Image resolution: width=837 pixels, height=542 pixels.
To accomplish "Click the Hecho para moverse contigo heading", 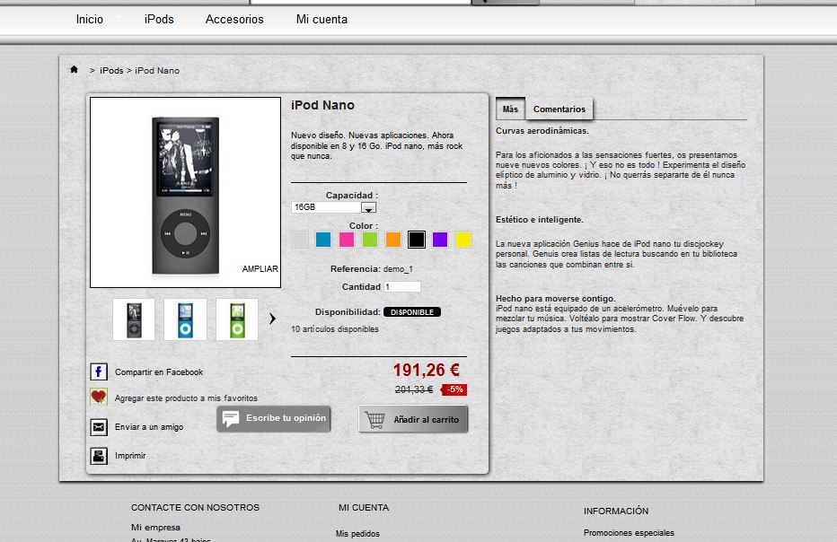I will (x=555, y=298).
